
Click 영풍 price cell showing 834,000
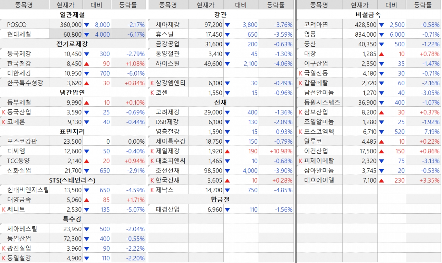[365, 35]
